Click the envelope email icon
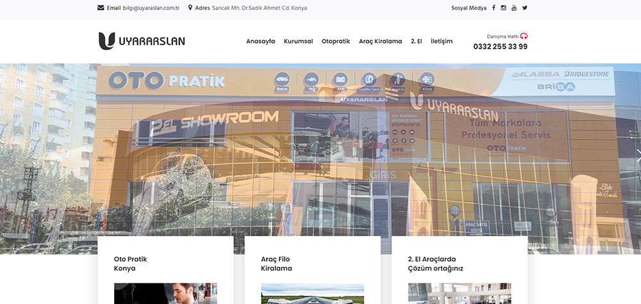 tap(101, 8)
